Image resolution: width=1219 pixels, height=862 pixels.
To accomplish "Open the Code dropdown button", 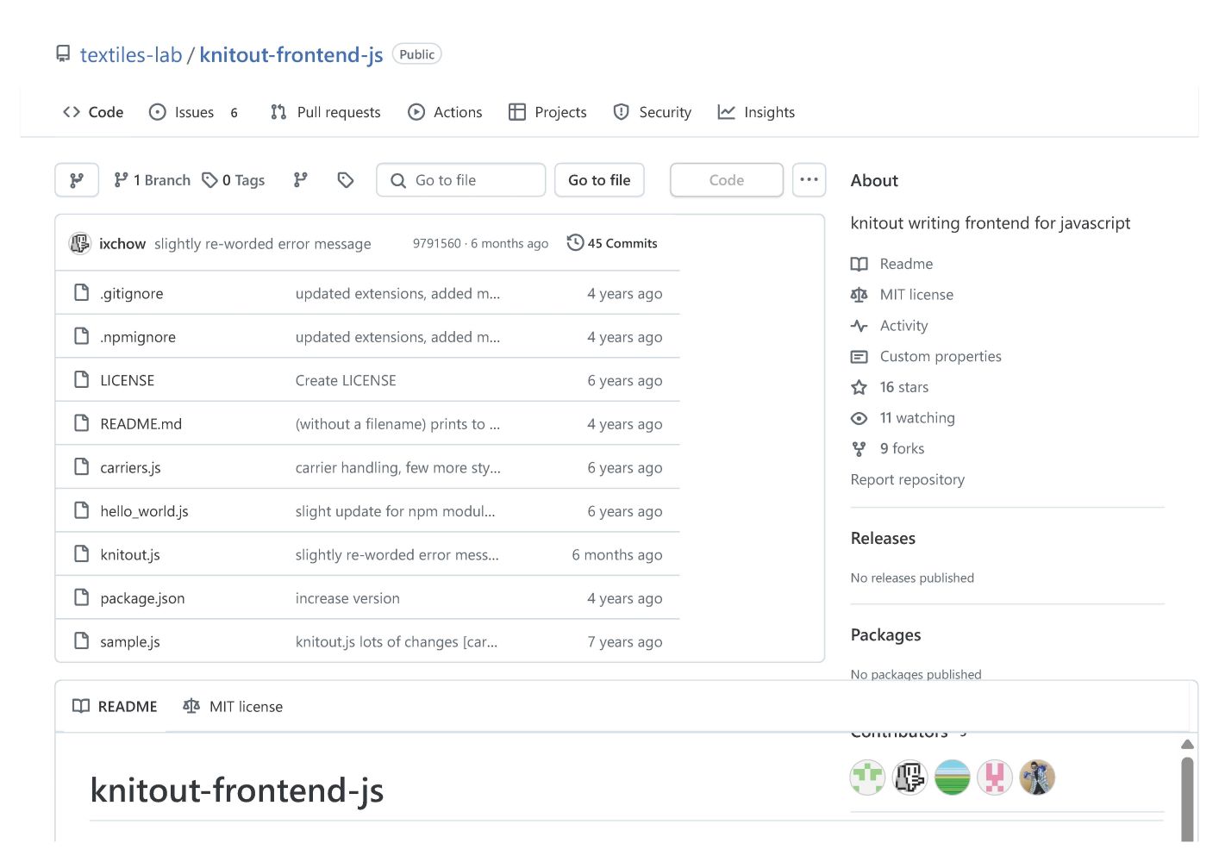I will pos(727,180).
